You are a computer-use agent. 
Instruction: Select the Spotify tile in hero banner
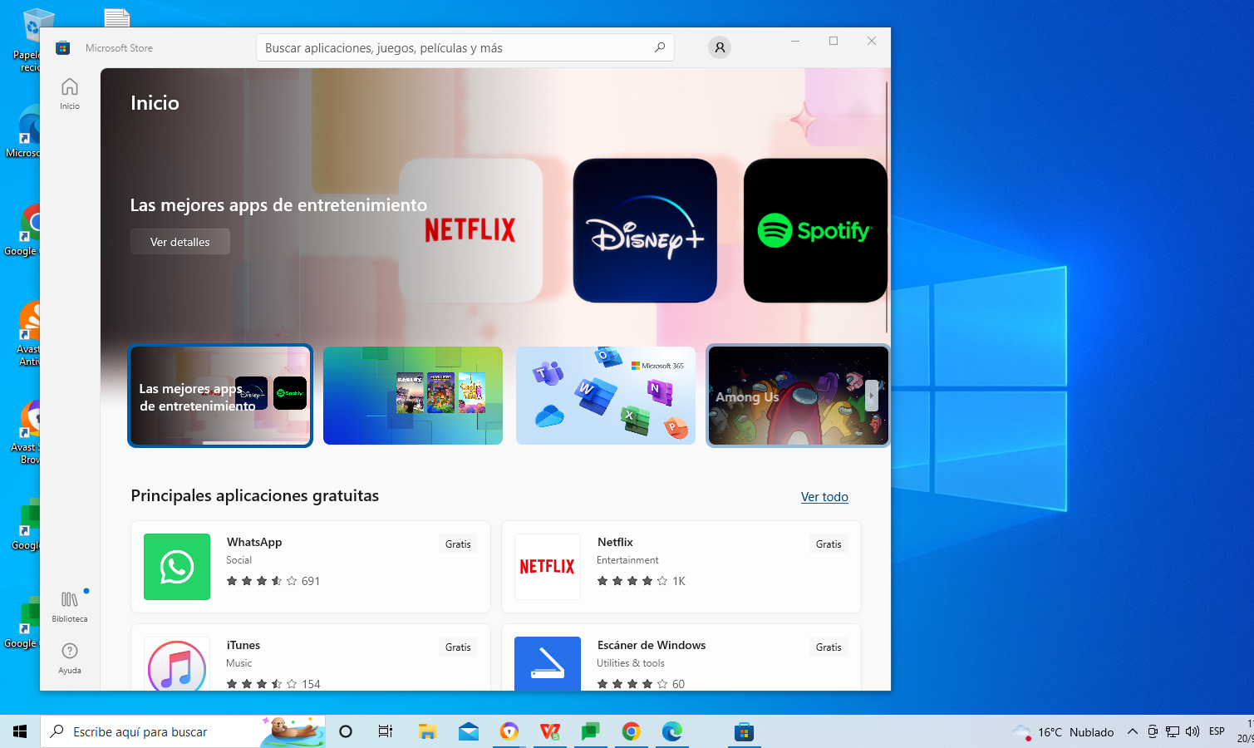[x=815, y=230]
